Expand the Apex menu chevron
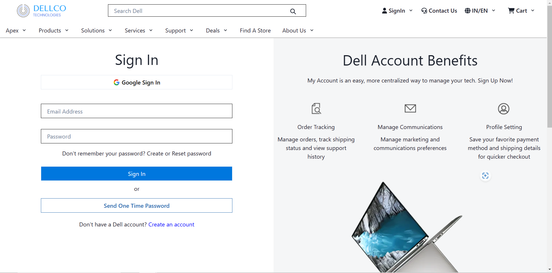This screenshot has width=552, height=273. click(24, 30)
